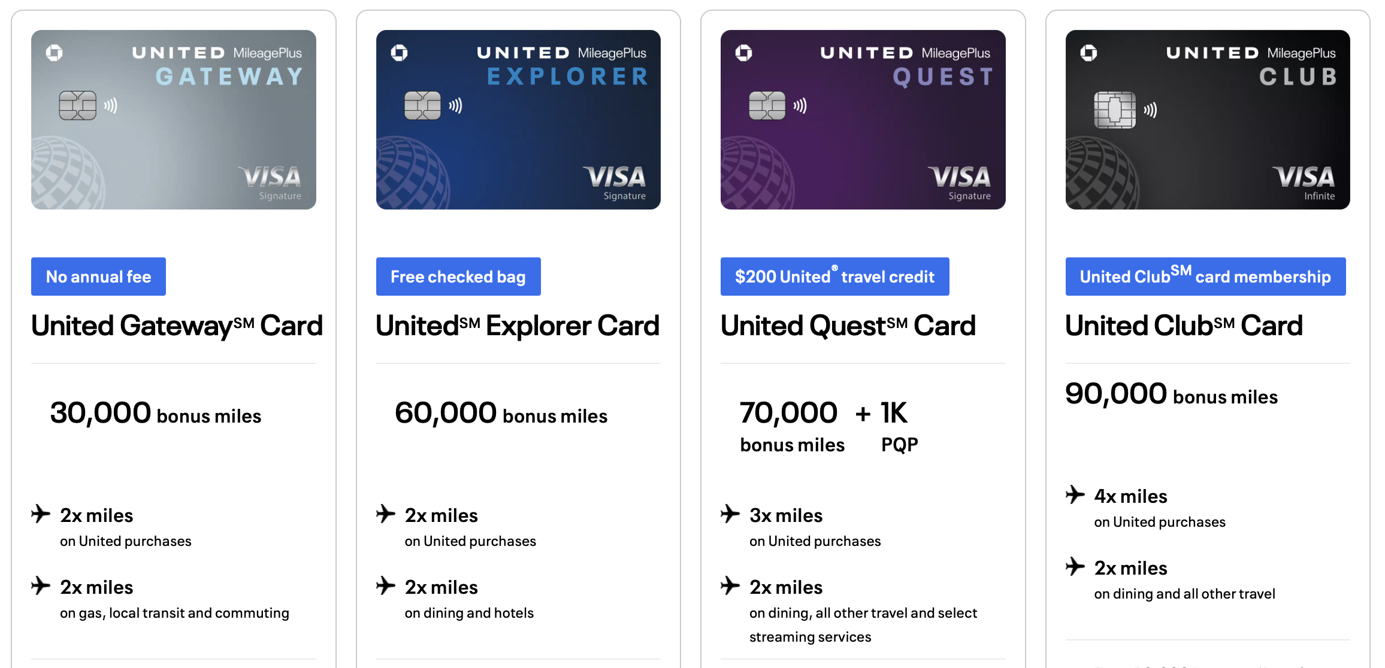Click the airplane icon beside 4x miles

pos(1075,495)
